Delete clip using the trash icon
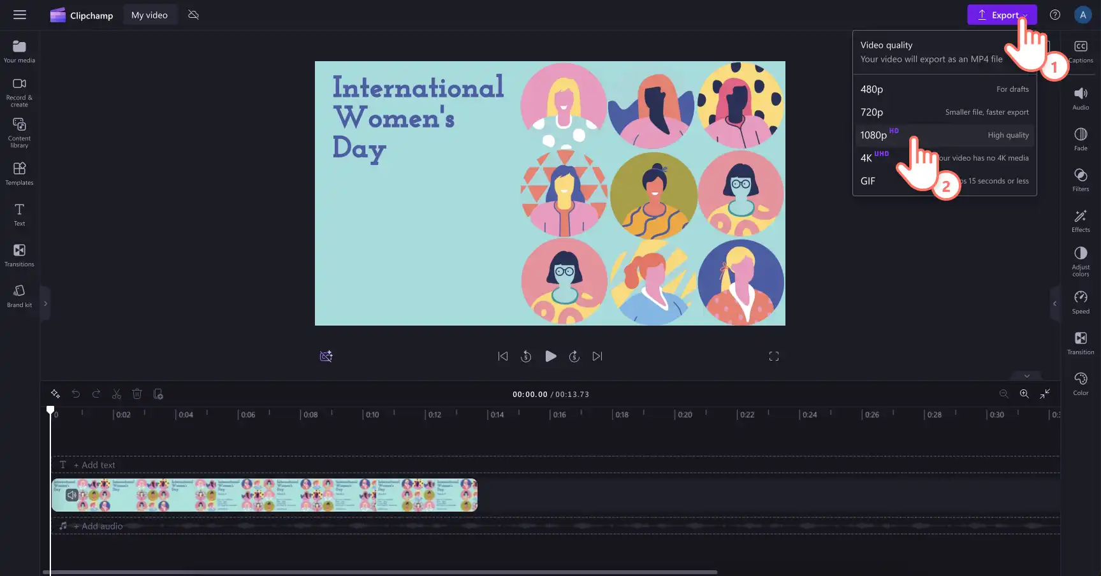Image resolution: width=1101 pixels, height=576 pixels. [x=137, y=394]
